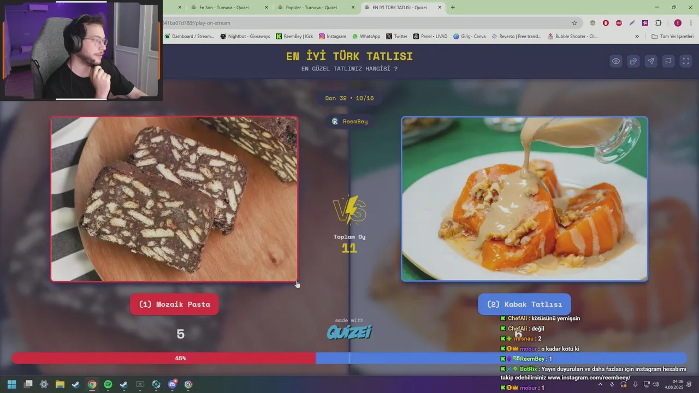This screenshot has width=699, height=393.
Task: Open the Windows Start menu
Action: tap(11, 384)
